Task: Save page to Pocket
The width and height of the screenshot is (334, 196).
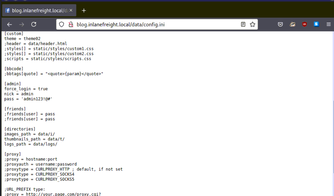Action: (280, 24)
